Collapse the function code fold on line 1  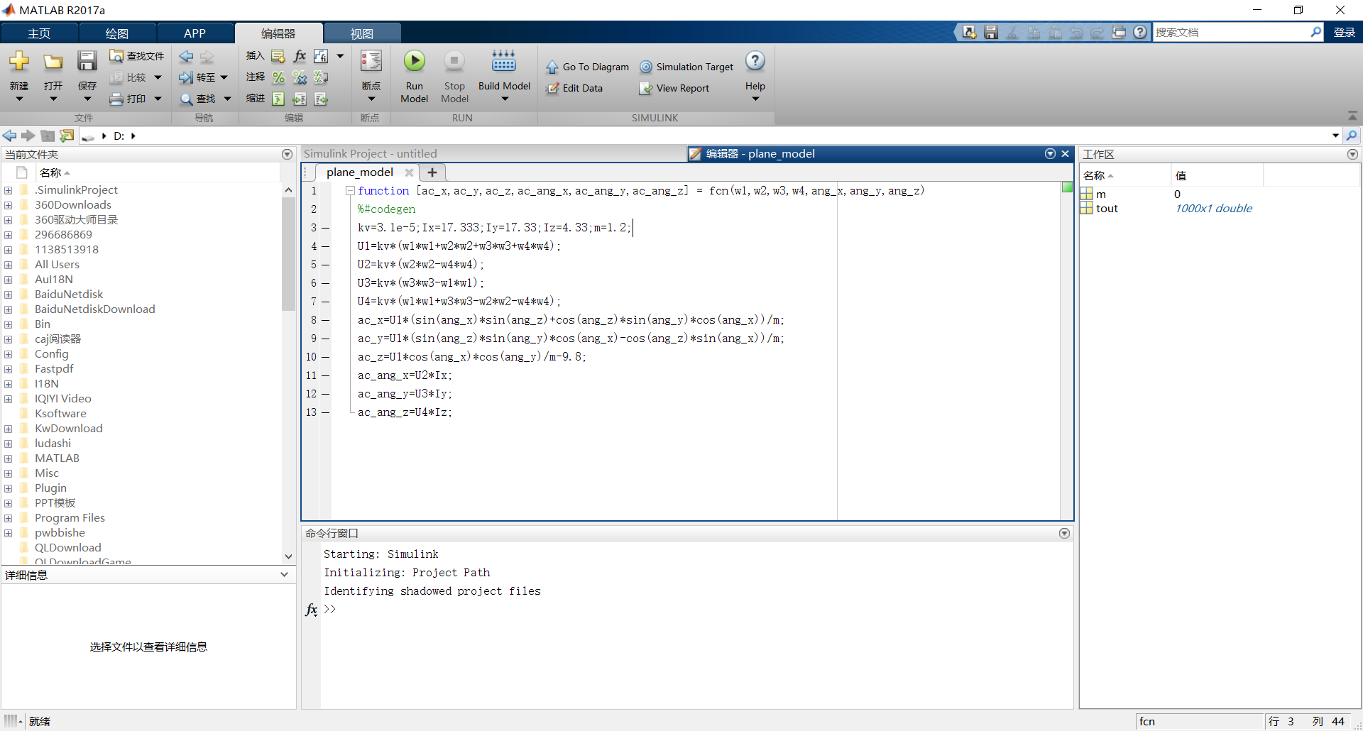[x=350, y=191]
